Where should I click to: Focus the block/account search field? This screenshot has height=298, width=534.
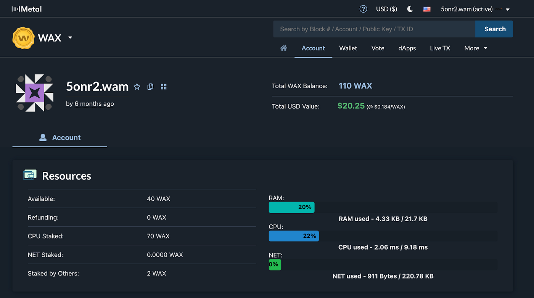tap(374, 29)
